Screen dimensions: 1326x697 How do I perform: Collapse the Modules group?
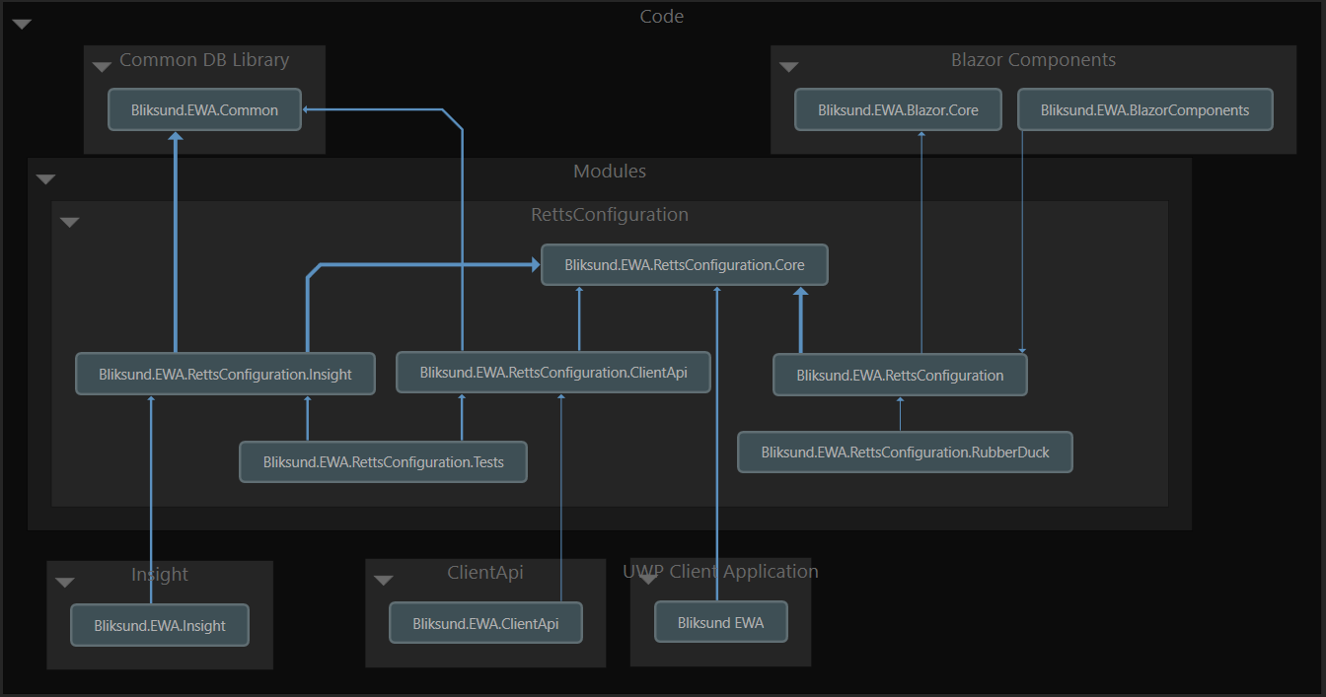point(45,179)
